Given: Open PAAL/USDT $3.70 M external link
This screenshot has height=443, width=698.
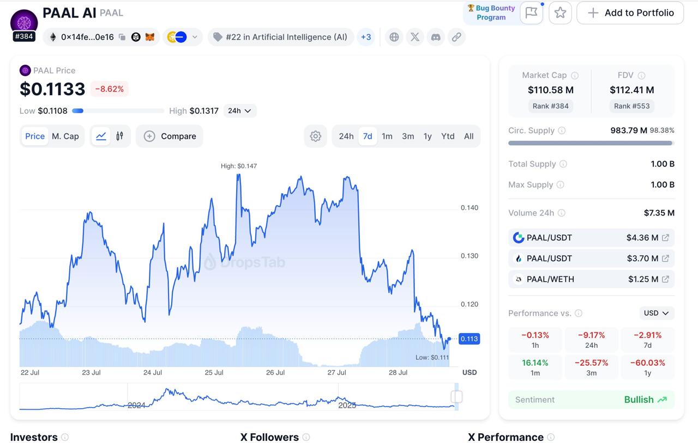Looking at the screenshot, I should [x=665, y=259].
